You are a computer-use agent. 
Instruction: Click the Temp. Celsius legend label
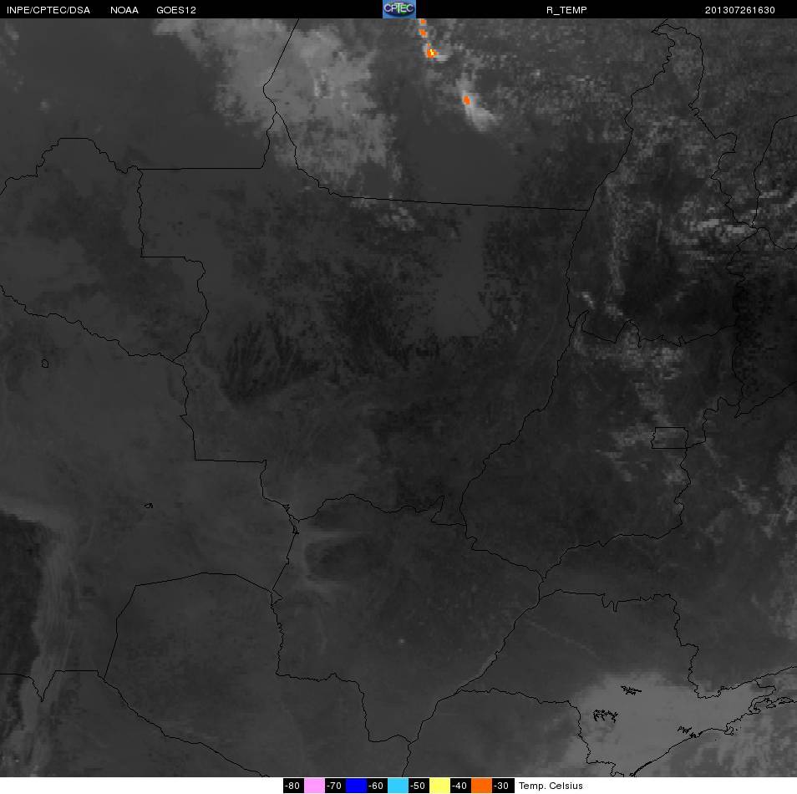551,786
